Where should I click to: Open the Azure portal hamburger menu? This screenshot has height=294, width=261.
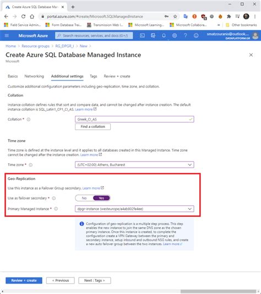click(x=7, y=36)
